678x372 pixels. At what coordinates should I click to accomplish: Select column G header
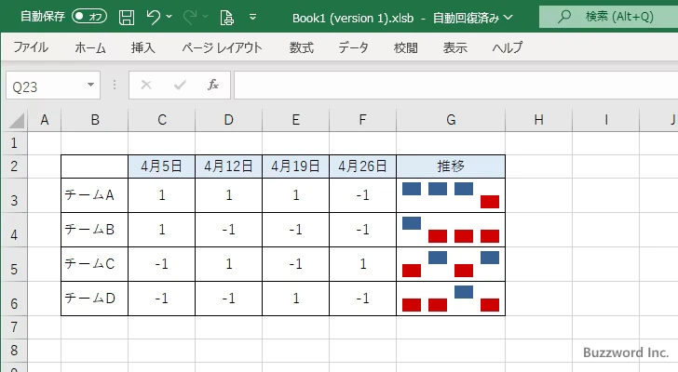tap(451, 120)
